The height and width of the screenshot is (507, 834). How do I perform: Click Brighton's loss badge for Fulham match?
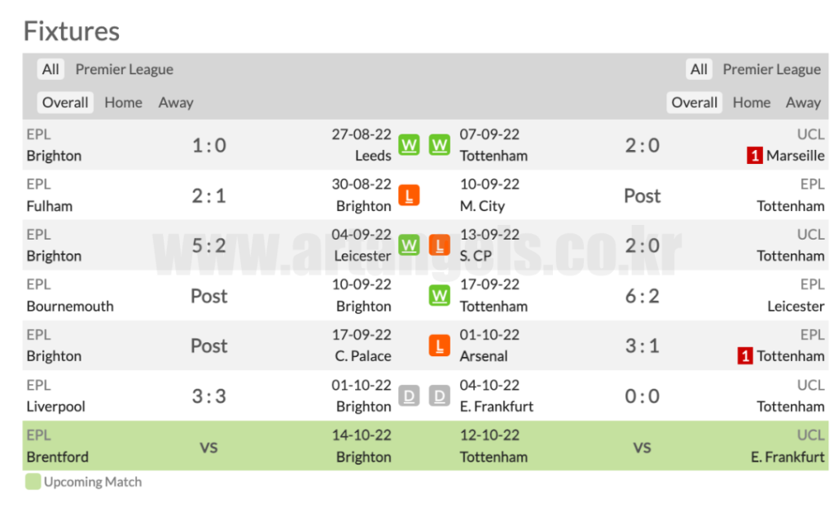409,196
